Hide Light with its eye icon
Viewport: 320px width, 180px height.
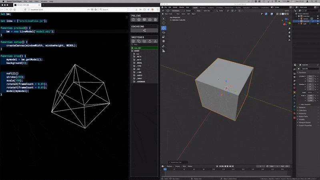318,24
